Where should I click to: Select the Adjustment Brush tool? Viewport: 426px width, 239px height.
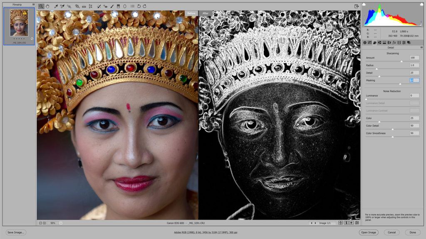pos(111,6)
